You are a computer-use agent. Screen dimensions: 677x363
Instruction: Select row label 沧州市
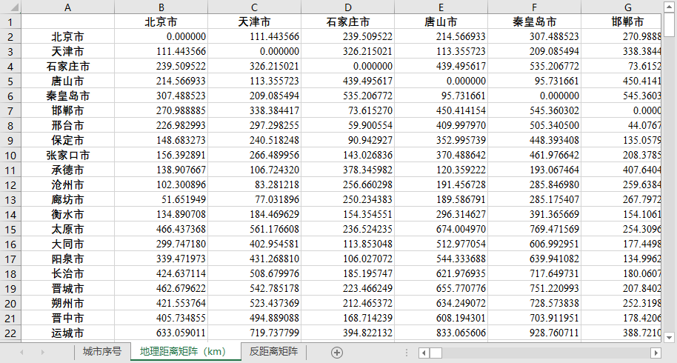point(68,184)
